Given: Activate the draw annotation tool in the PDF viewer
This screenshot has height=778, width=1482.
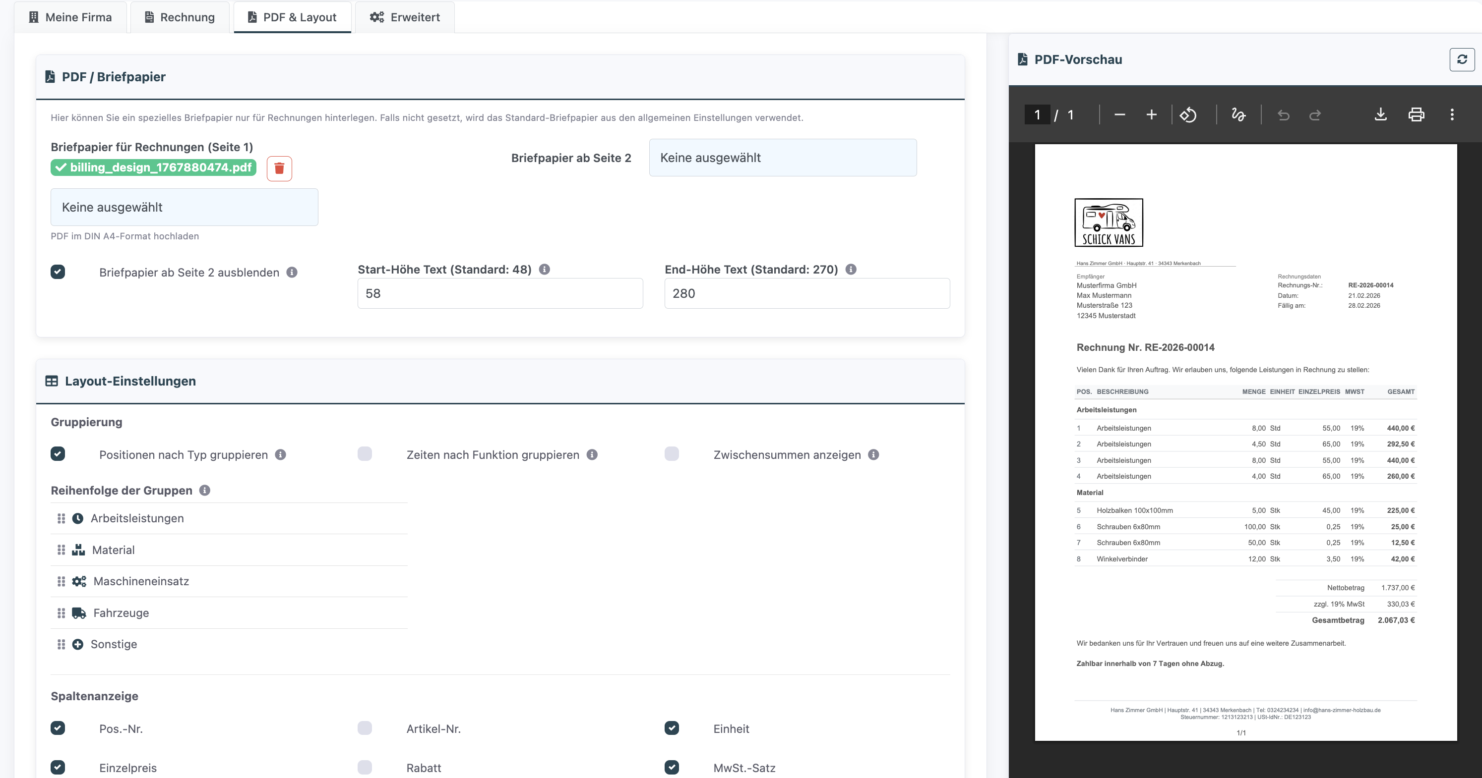Looking at the screenshot, I should click(x=1238, y=115).
